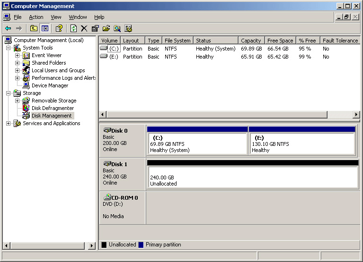The width and height of the screenshot is (363, 262).
Task: Collapse the System Tools node
Action: coord(9,48)
